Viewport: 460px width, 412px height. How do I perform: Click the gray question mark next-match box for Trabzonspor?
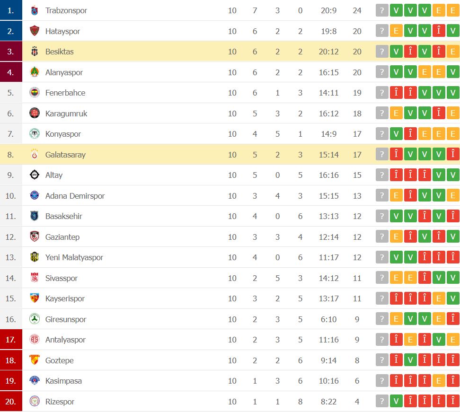click(382, 10)
